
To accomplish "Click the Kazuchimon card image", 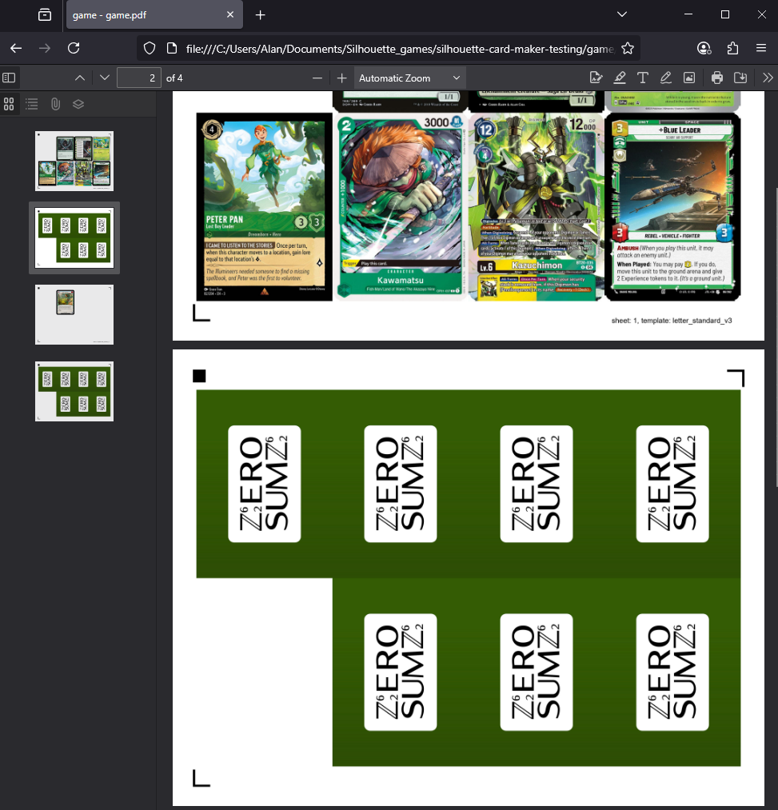I will [x=537, y=206].
